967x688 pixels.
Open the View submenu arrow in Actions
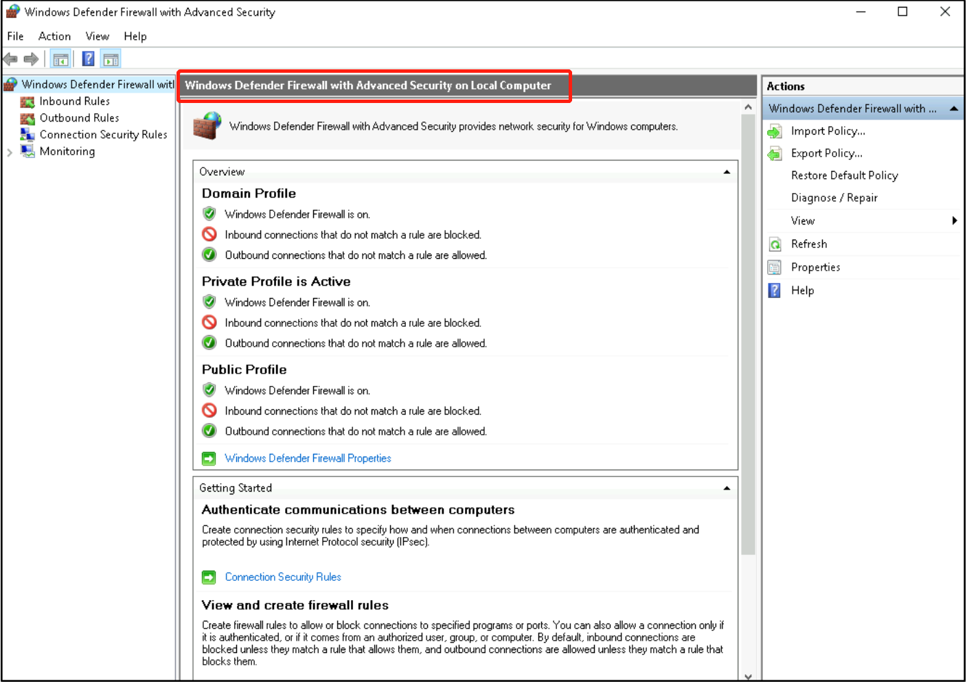[x=954, y=221]
